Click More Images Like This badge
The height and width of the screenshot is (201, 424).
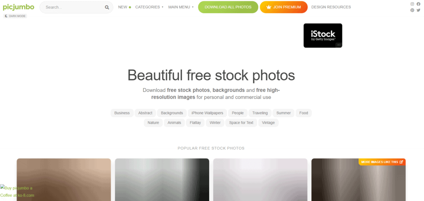coord(382,162)
